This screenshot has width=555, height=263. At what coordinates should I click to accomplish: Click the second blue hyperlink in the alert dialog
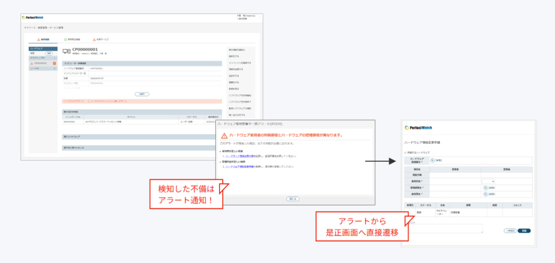tap(240, 166)
